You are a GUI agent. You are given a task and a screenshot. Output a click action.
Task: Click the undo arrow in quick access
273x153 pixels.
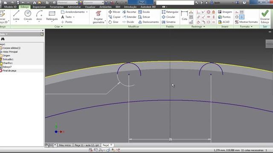pyautogui.click(x=23, y=3)
